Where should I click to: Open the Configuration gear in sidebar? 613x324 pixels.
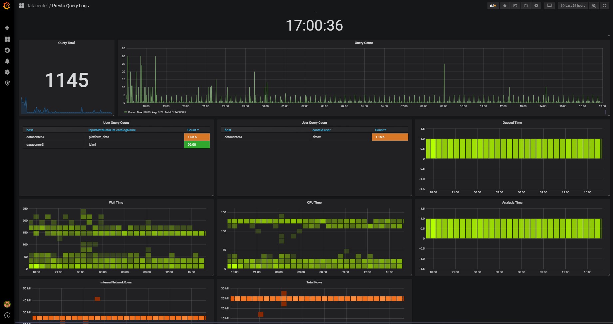[x=7, y=72]
